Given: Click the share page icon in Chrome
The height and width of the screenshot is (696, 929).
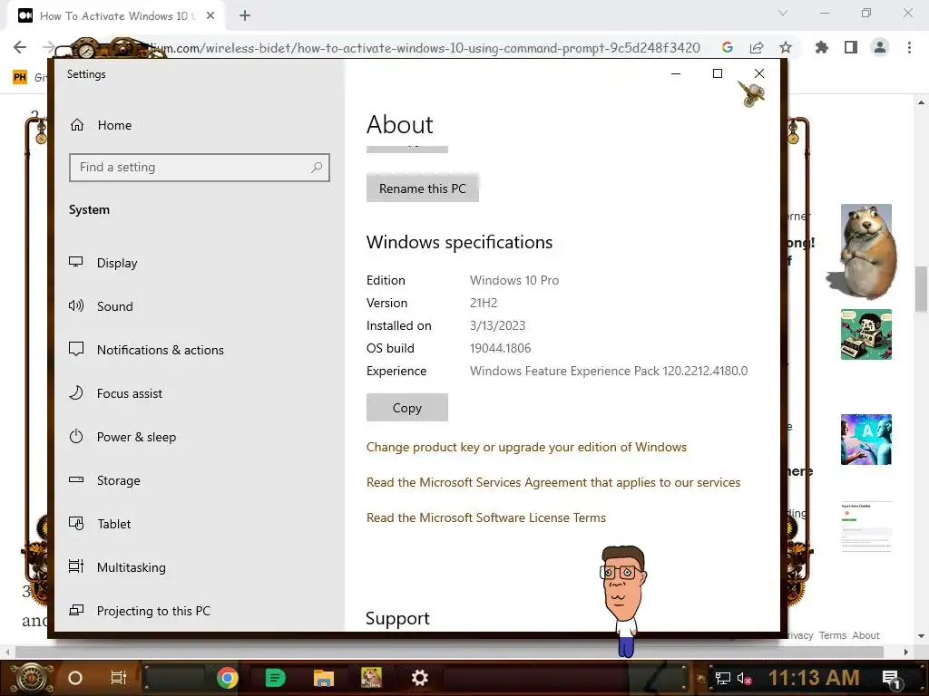Looking at the screenshot, I should tap(757, 47).
